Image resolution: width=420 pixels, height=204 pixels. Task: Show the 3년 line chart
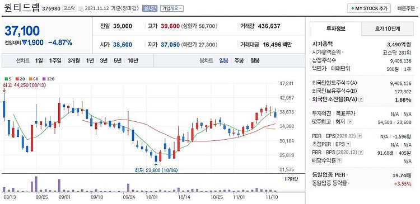coord(104,61)
